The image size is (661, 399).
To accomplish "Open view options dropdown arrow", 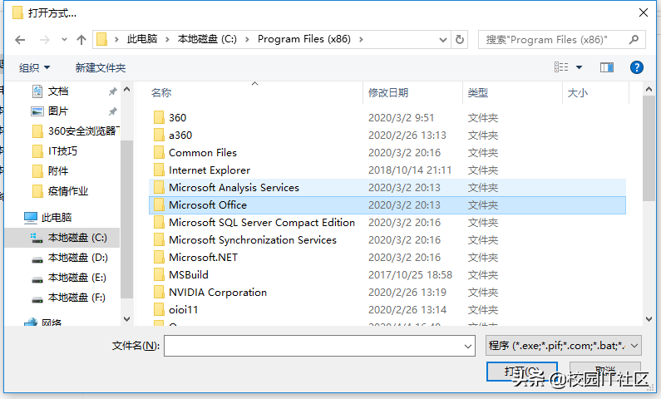I will (x=580, y=67).
